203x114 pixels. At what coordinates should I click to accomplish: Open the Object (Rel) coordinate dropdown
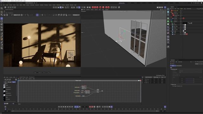click(x=156, y=77)
